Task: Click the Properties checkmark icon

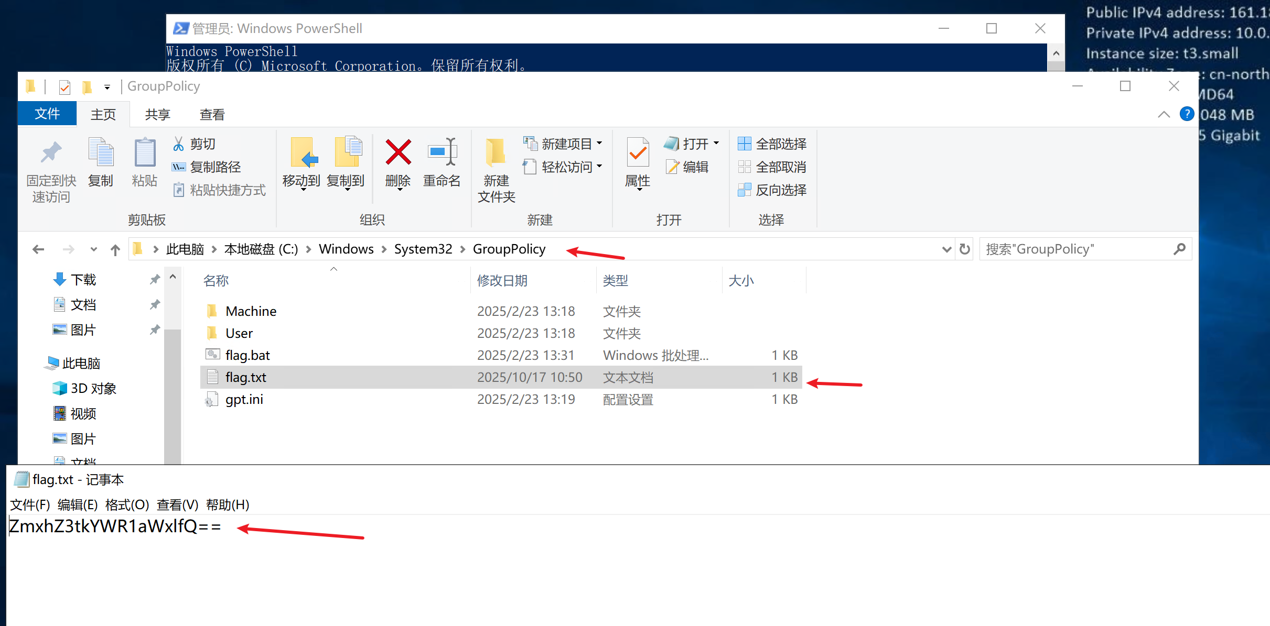Action: tap(638, 152)
